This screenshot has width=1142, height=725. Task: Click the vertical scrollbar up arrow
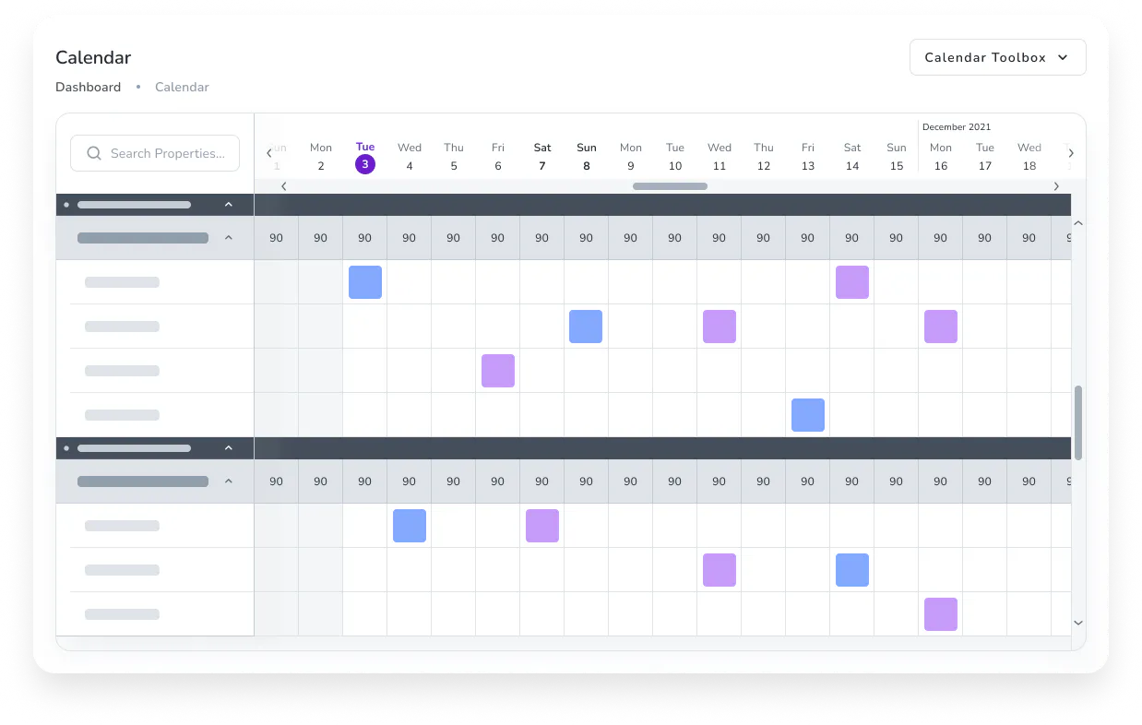[1078, 223]
